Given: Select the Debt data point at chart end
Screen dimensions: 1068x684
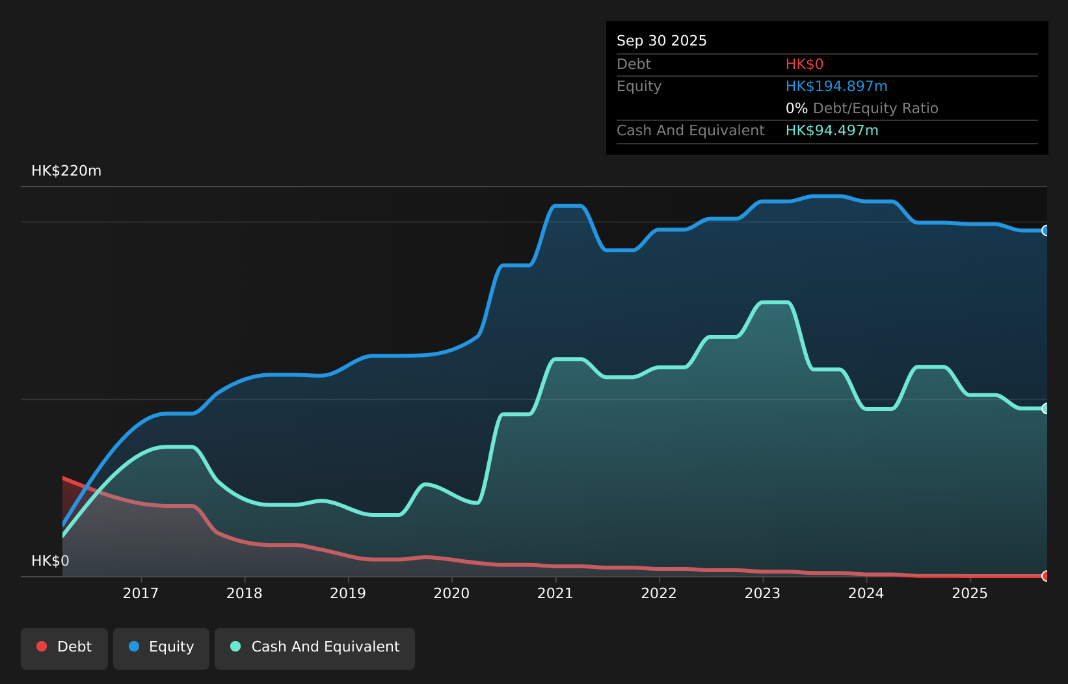Looking at the screenshot, I should 1046,576.
